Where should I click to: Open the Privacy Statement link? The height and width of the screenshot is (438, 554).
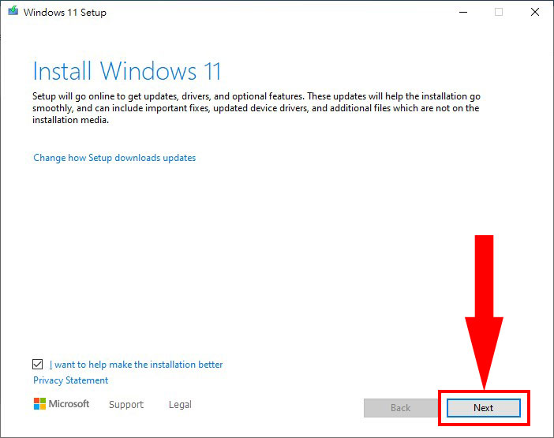[71, 380]
